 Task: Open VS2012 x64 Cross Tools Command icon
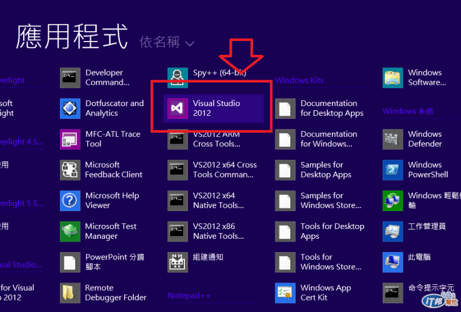point(177,170)
